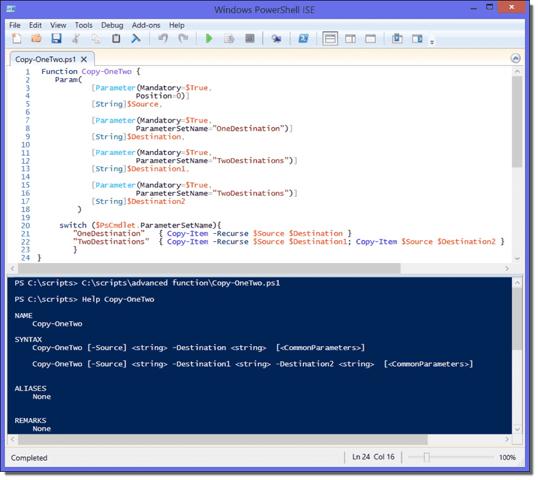538x480 pixels.
Task: Click '$Source' parameter on line 5
Action: coord(143,104)
